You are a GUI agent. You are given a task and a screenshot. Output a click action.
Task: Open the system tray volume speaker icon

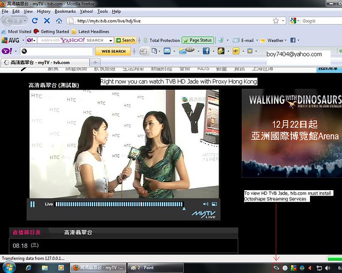[x=327, y=268]
